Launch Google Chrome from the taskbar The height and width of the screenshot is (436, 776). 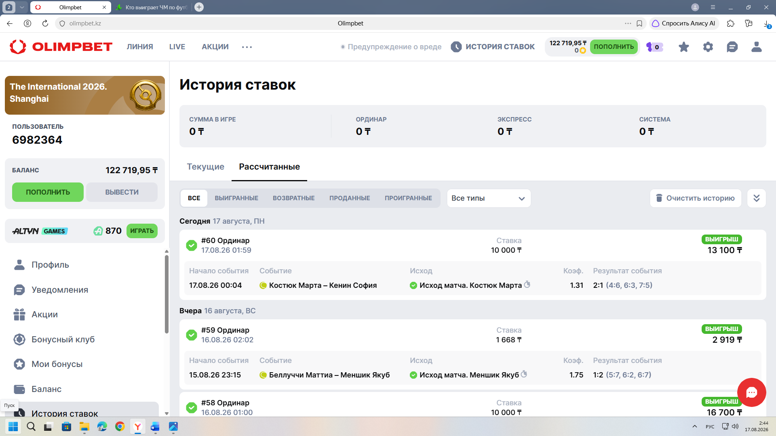click(x=120, y=426)
